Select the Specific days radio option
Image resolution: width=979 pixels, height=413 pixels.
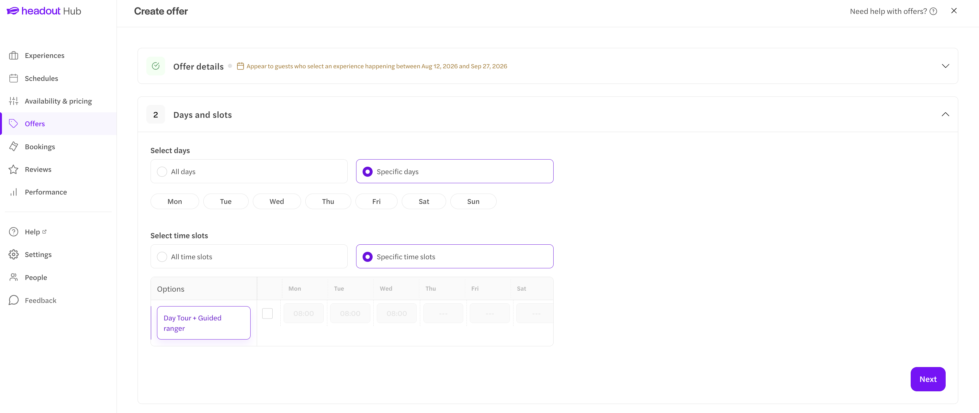[455, 171]
